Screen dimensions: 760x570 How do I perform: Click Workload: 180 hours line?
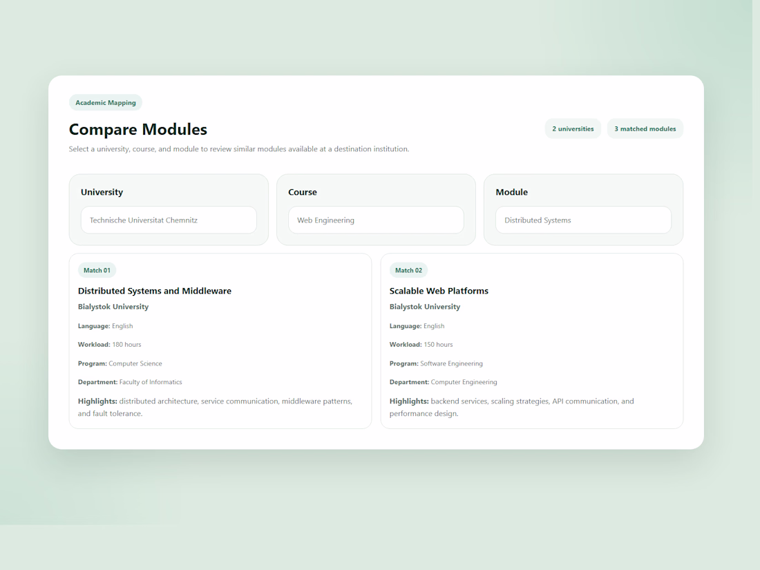(x=110, y=345)
